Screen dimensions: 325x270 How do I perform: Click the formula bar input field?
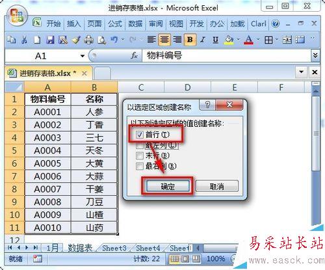pos(226,56)
